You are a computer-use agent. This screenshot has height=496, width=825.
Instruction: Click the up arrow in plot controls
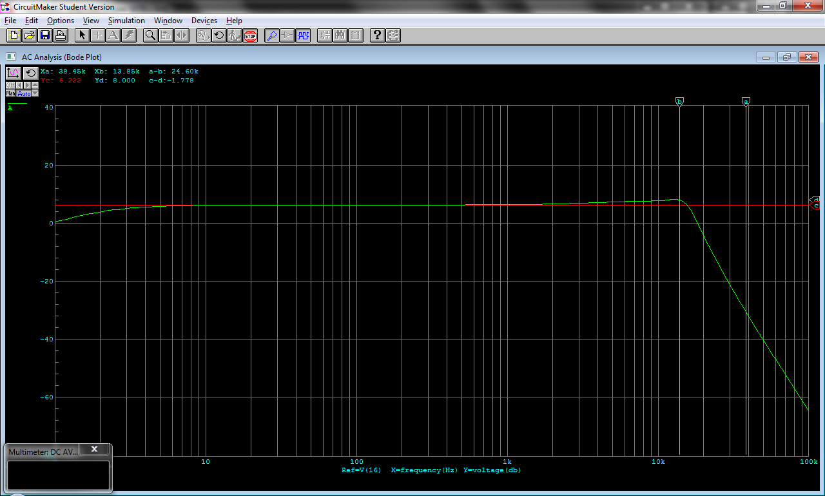pos(35,85)
